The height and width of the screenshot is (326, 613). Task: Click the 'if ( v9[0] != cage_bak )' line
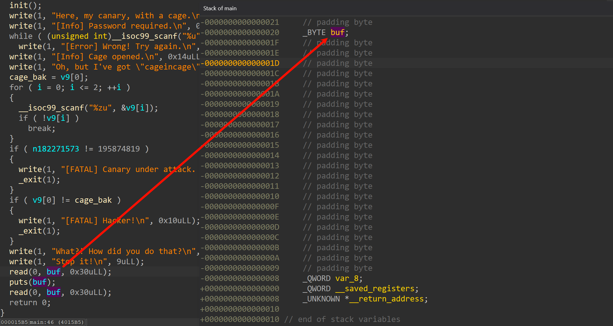click(65, 200)
